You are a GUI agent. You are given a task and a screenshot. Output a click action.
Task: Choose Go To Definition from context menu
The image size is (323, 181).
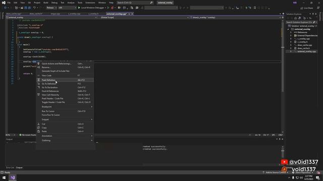65,84
